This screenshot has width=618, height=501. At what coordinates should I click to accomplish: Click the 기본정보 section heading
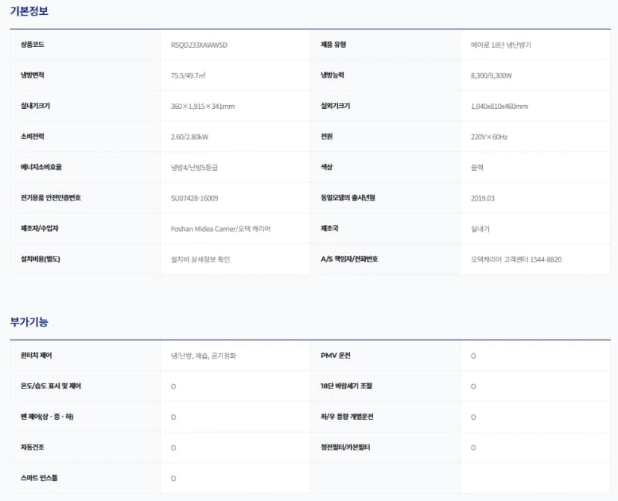coord(29,11)
